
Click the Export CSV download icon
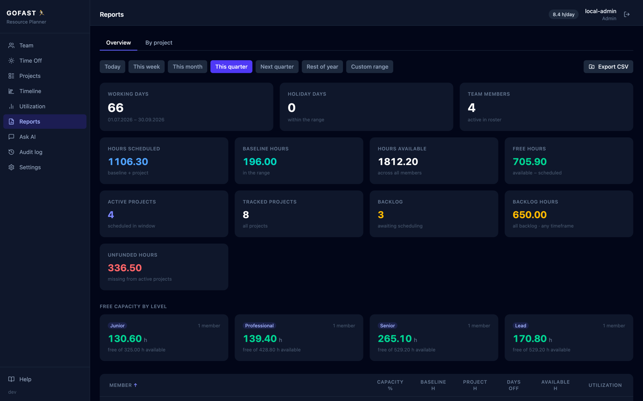(592, 67)
